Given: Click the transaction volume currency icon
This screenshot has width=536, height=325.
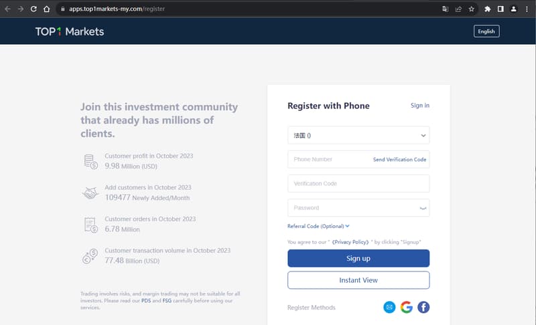Looking at the screenshot, I should [x=90, y=256].
